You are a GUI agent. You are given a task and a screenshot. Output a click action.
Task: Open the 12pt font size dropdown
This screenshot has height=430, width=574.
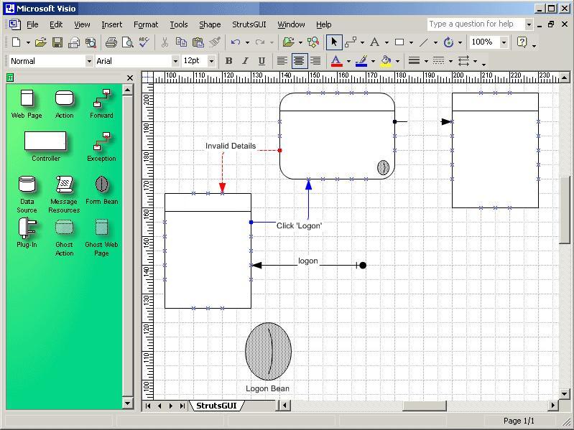point(211,61)
